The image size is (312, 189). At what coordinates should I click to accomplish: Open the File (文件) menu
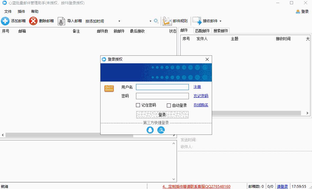(8, 12)
